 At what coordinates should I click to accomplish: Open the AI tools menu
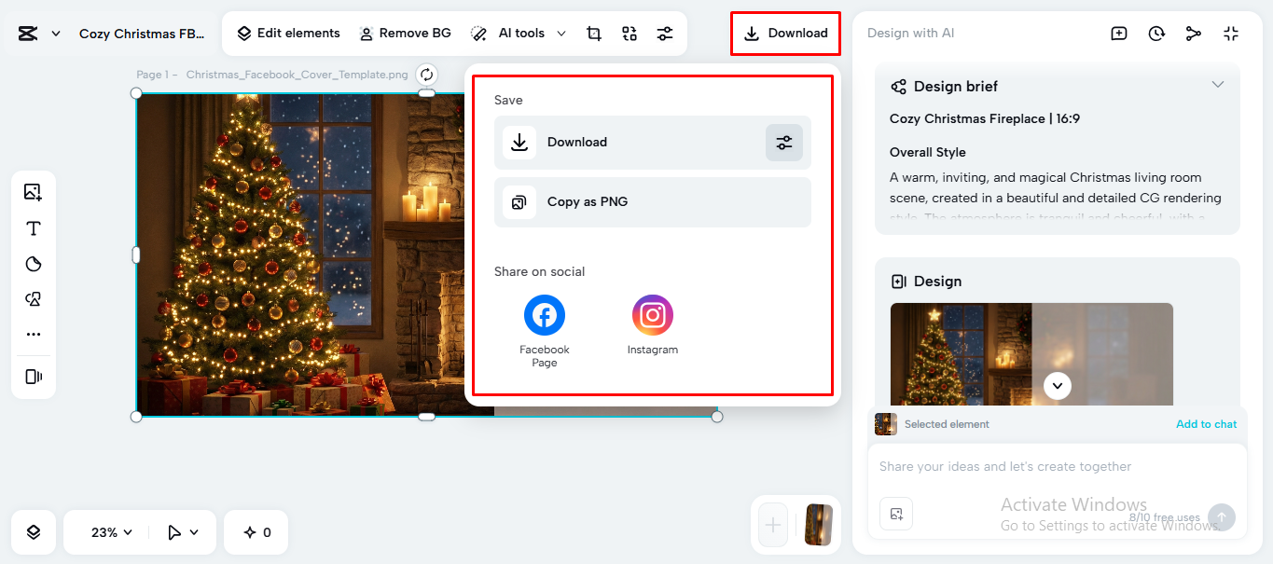pos(519,33)
